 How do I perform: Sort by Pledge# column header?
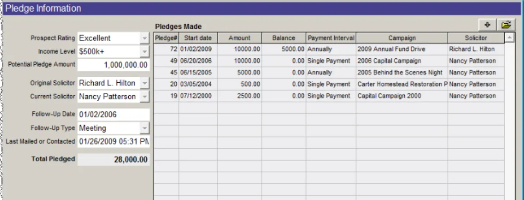[166, 38]
